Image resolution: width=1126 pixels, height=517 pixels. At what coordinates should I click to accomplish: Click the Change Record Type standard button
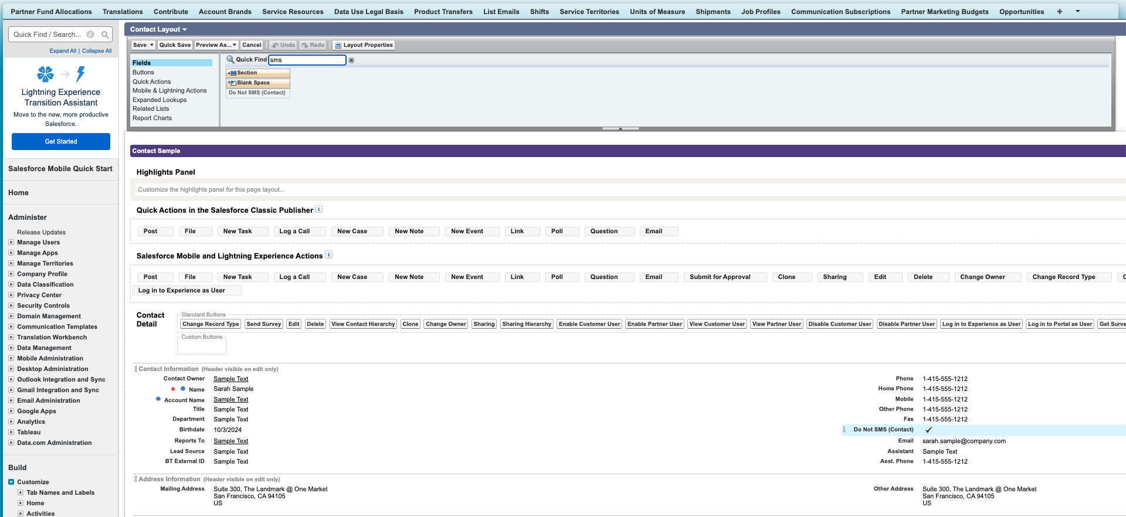point(211,324)
